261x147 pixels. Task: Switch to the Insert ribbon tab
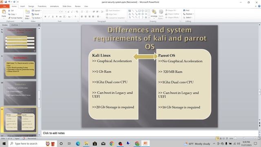(x=22, y=6)
